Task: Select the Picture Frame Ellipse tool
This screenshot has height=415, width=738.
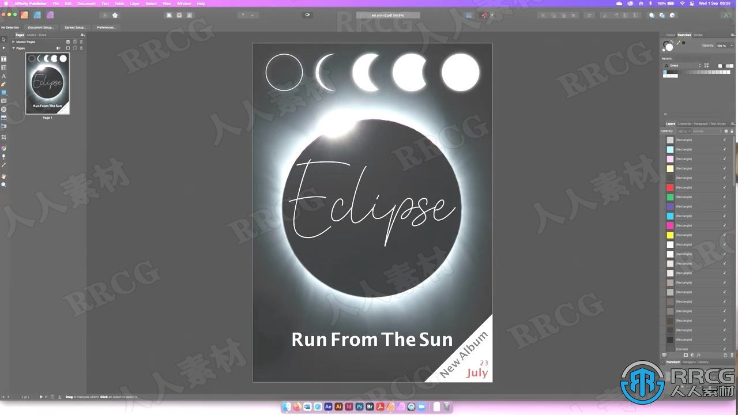Action: [x=4, y=109]
